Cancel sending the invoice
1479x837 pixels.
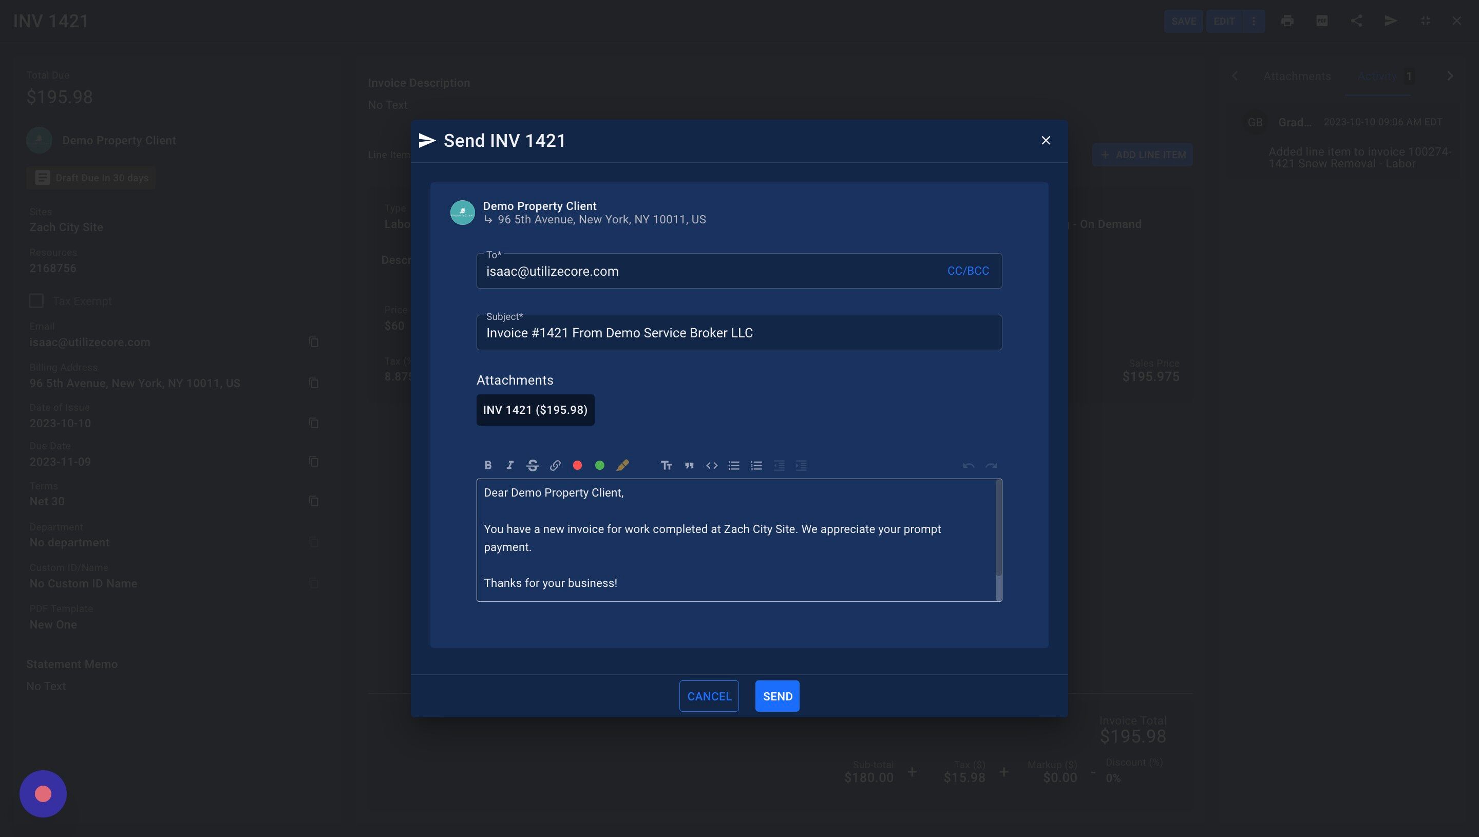point(709,696)
